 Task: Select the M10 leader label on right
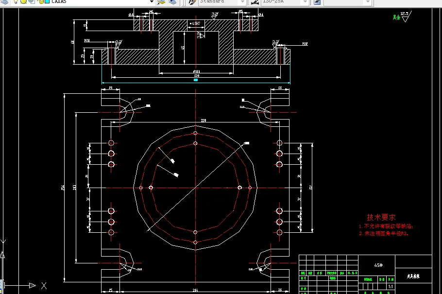point(305,44)
